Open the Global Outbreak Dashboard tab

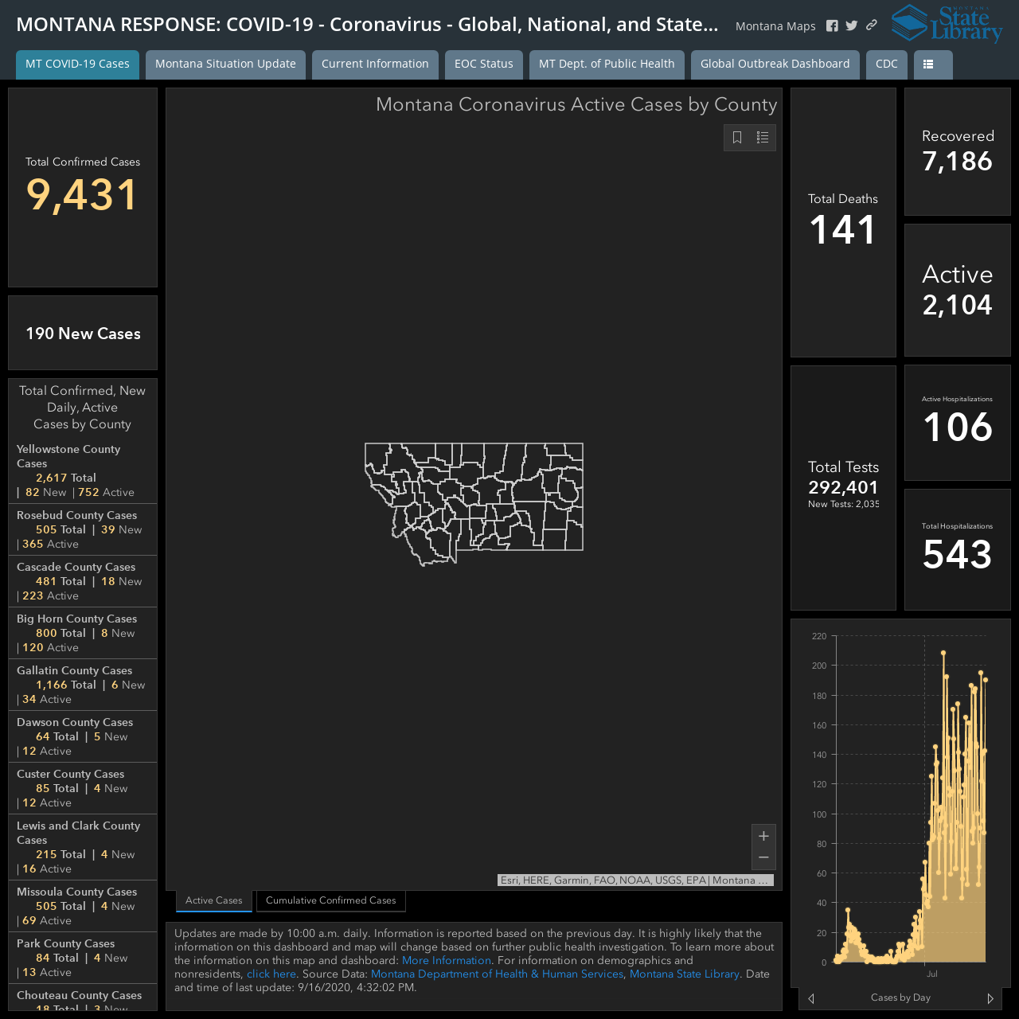point(775,64)
